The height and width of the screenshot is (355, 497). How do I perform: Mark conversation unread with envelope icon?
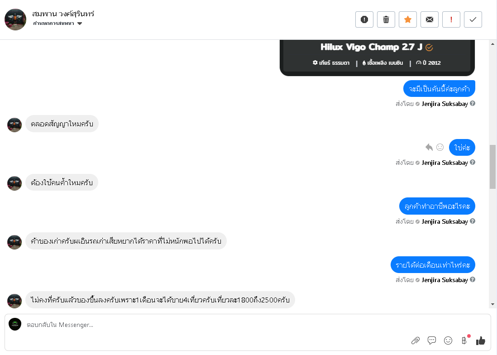coord(430,19)
